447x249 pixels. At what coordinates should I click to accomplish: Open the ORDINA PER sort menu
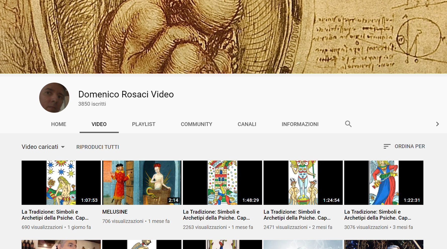click(x=404, y=146)
